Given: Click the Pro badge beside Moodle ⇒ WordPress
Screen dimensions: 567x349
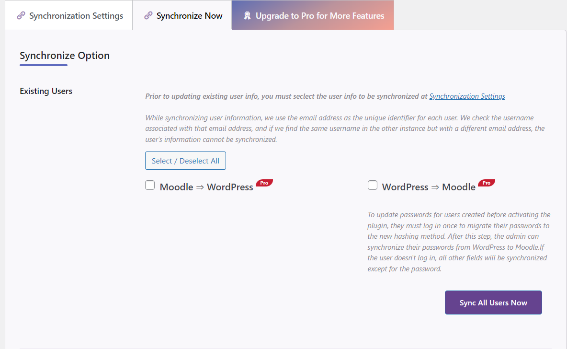Looking at the screenshot, I should click(x=264, y=183).
